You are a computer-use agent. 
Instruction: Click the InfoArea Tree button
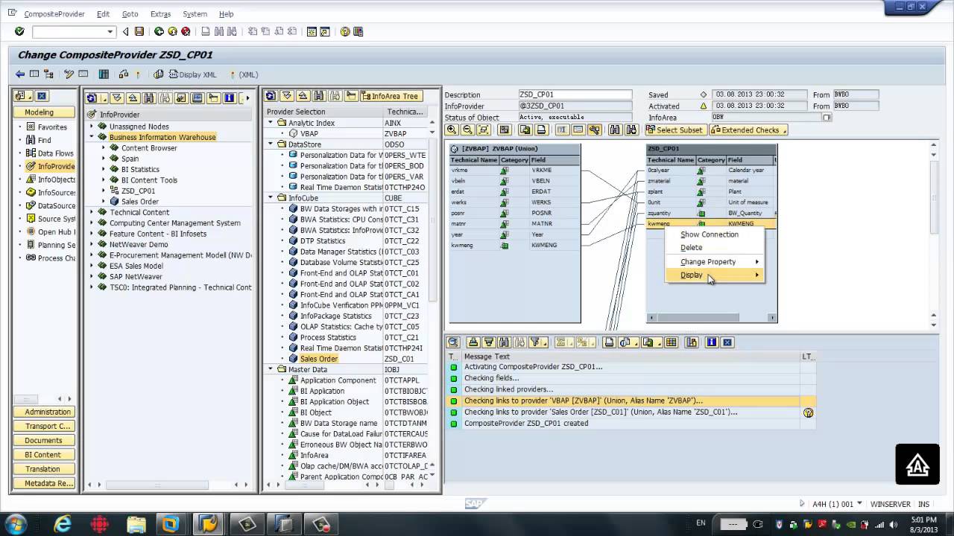[390, 96]
